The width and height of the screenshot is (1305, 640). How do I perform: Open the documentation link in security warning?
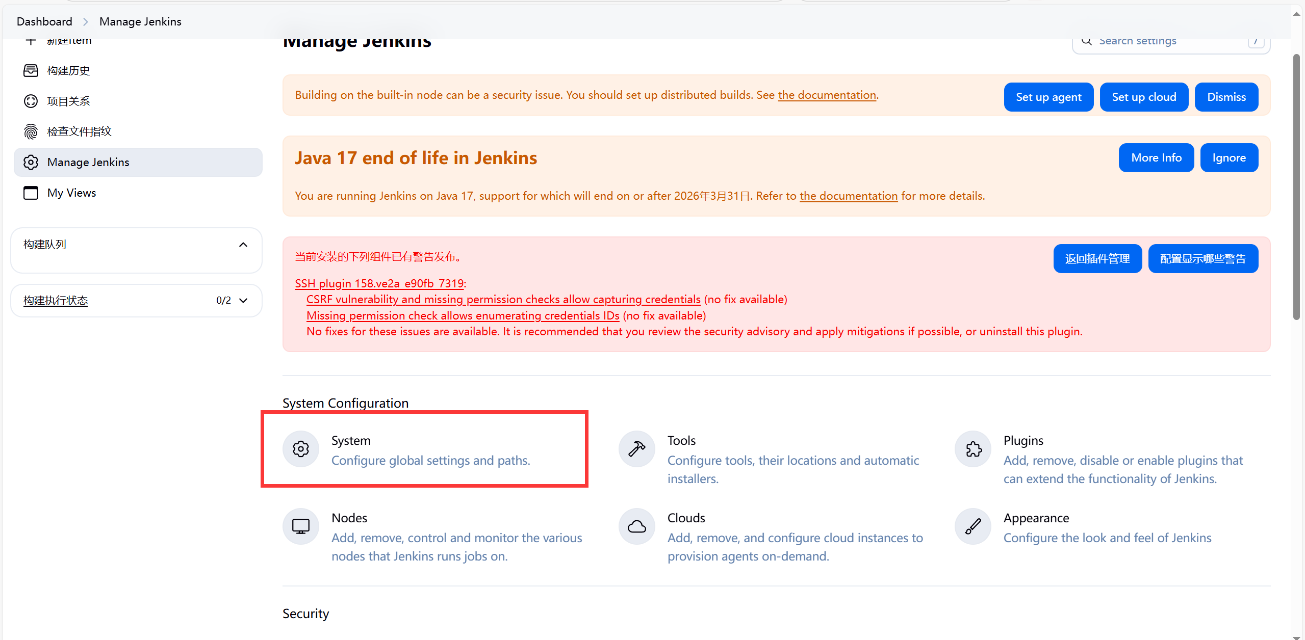point(827,95)
